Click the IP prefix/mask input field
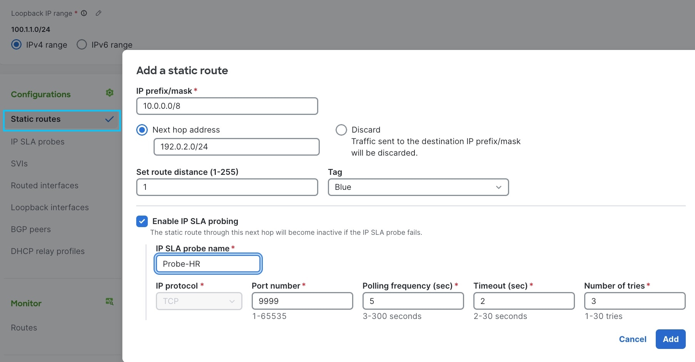The width and height of the screenshot is (695, 362). click(227, 106)
